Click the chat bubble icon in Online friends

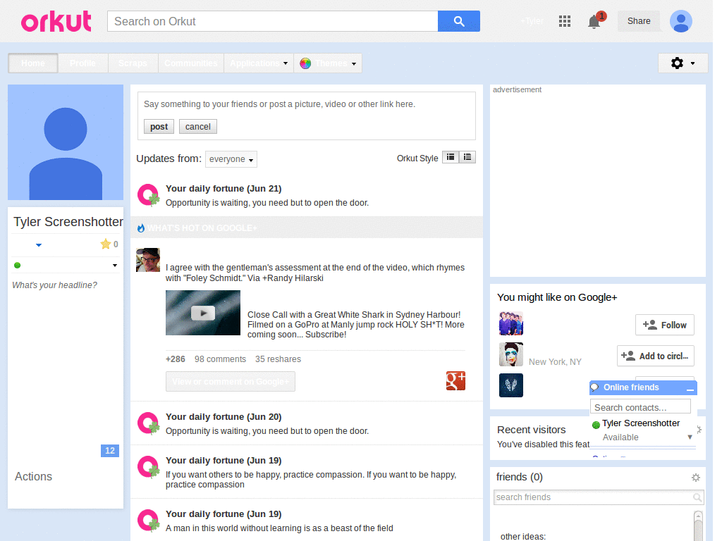594,387
